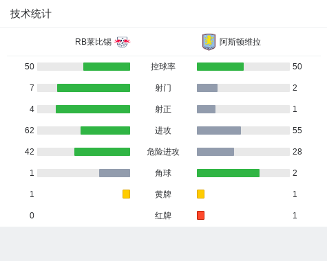Click RB Leipzig's 射正 green bar
The image size is (327, 261).
(93, 109)
